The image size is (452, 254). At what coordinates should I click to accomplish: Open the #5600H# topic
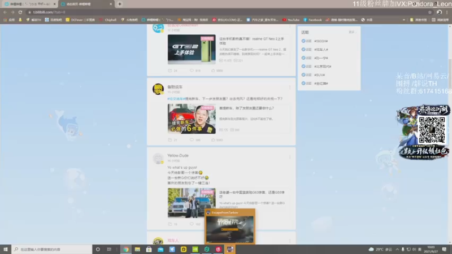click(x=321, y=41)
